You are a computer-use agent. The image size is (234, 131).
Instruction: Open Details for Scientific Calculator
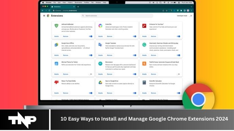click(144, 93)
